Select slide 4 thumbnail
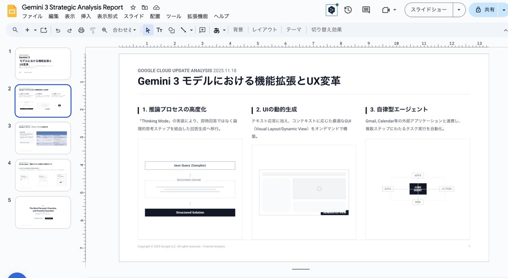This screenshot has width=508, height=278. click(x=43, y=175)
